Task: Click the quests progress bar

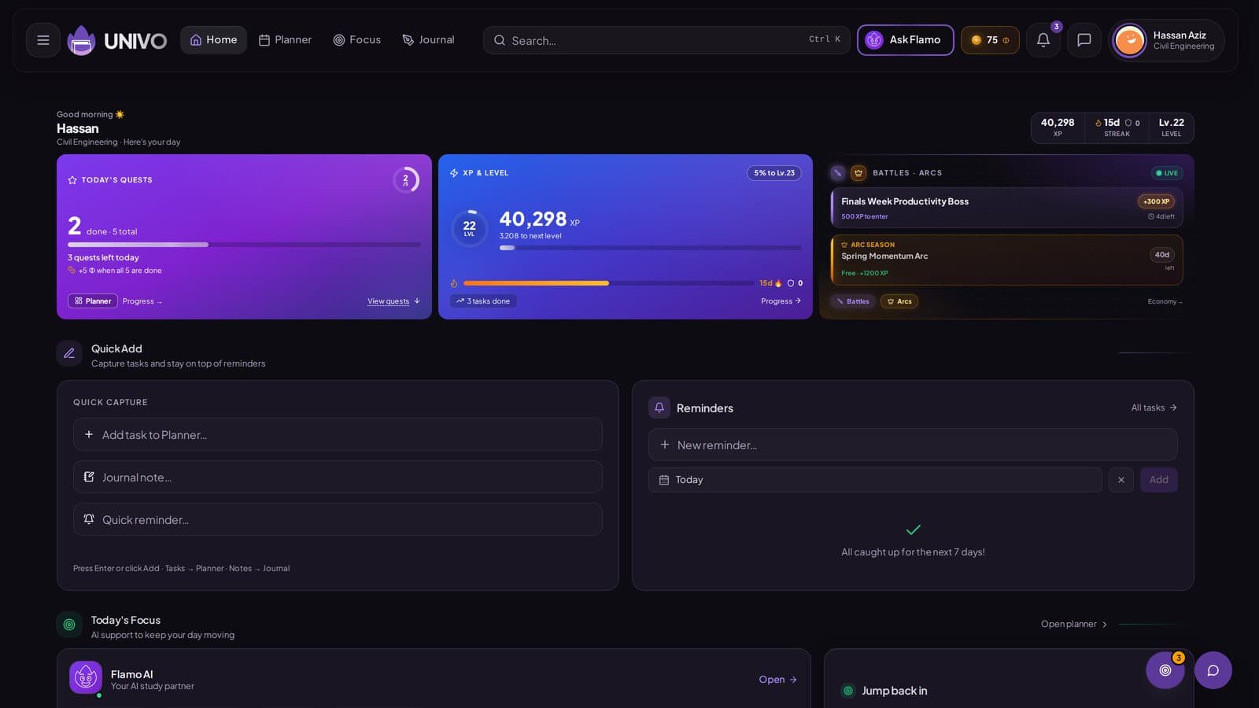Action: click(244, 245)
